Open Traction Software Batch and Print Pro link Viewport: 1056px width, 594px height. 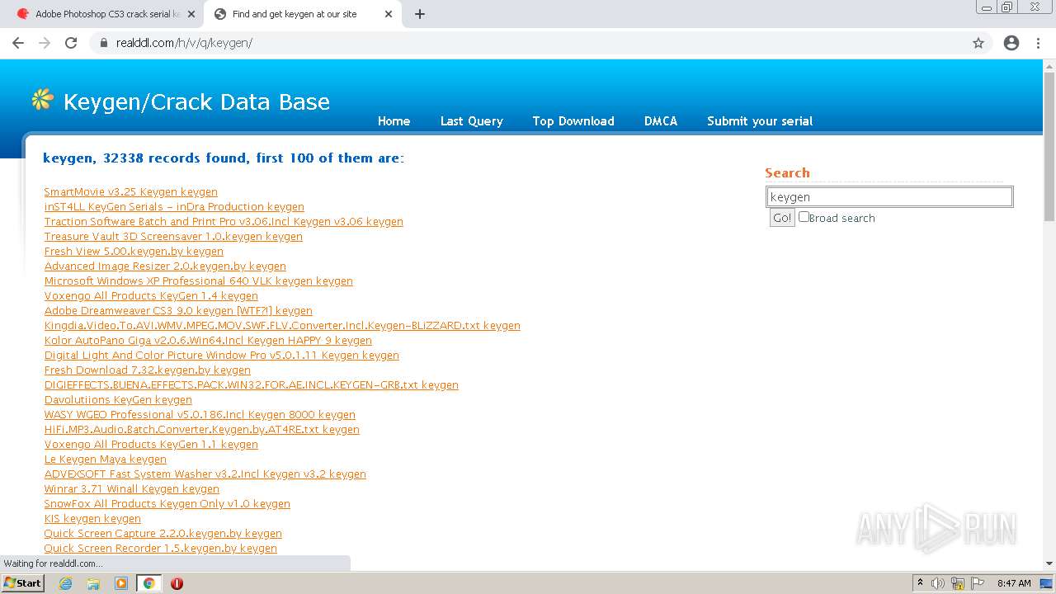(x=224, y=222)
